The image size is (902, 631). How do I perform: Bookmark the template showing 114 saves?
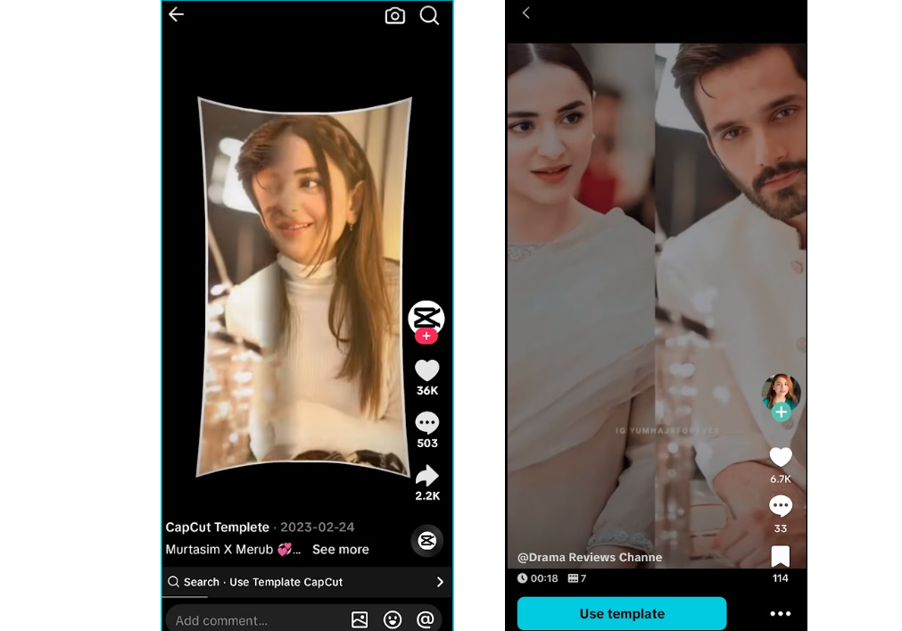(x=781, y=555)
